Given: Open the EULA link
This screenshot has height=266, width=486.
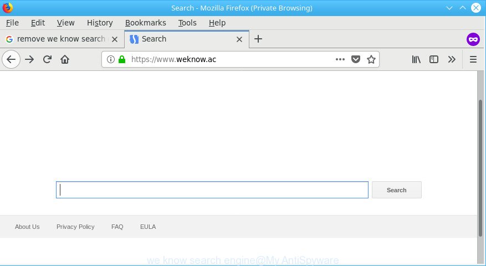Looking at the screenshot, I should tap(148, 227).
